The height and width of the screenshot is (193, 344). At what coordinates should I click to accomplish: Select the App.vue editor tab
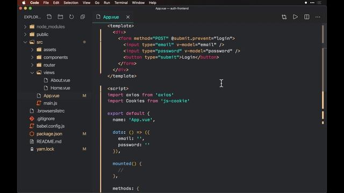pyautogui.click(x=113, y=17)
